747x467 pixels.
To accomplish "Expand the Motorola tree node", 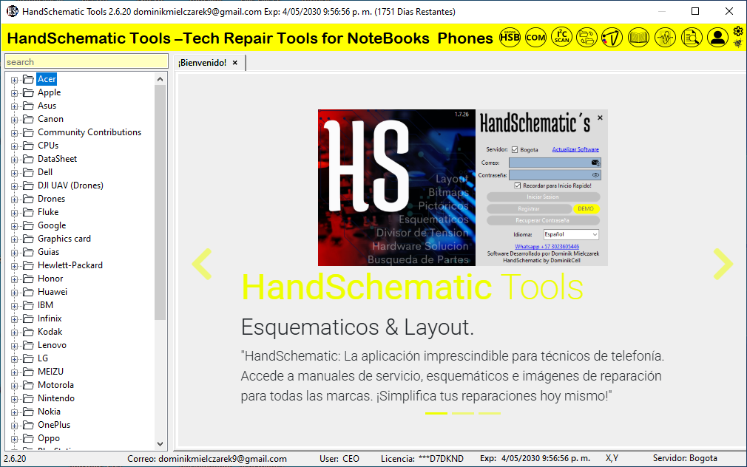I will click(14, 386).
